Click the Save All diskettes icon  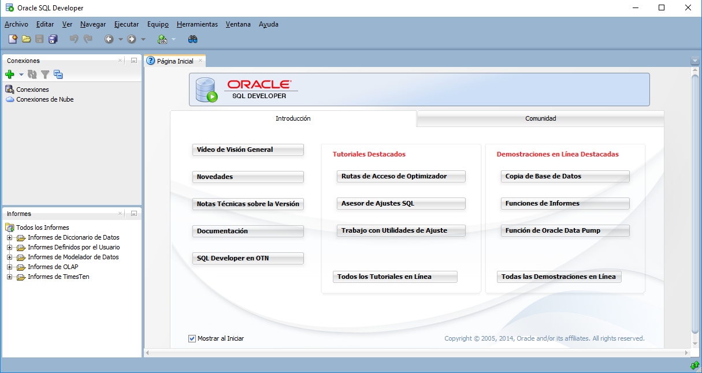[53, 39]
